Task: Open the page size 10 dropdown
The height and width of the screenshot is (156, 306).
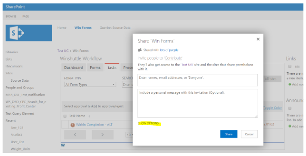Action: (x=129, y=135)
